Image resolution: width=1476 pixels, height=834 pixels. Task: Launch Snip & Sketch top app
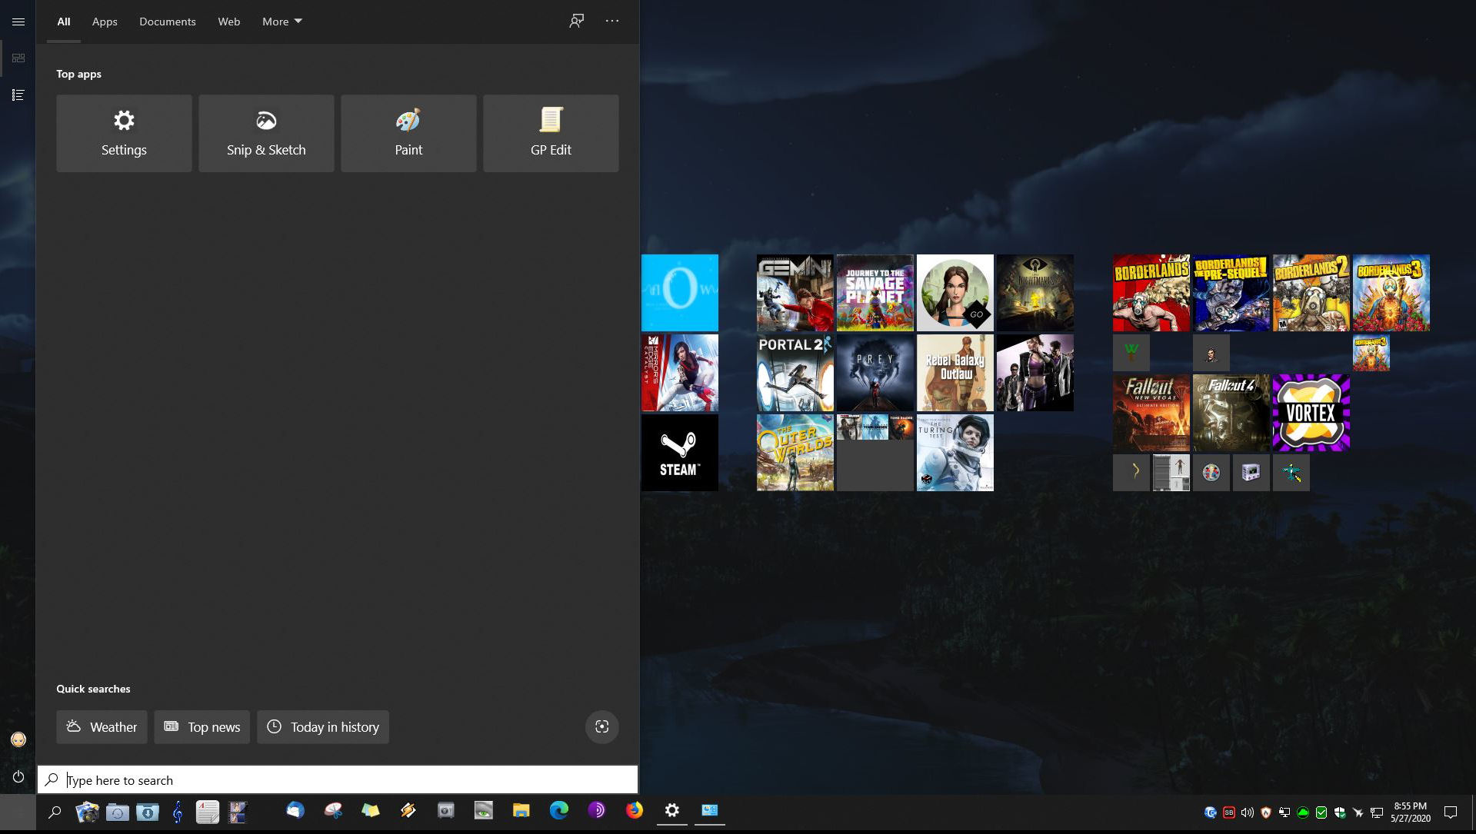(266, 133)
